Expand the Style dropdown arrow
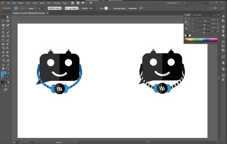Screen dimensions: 227x144 click(109, 8)
